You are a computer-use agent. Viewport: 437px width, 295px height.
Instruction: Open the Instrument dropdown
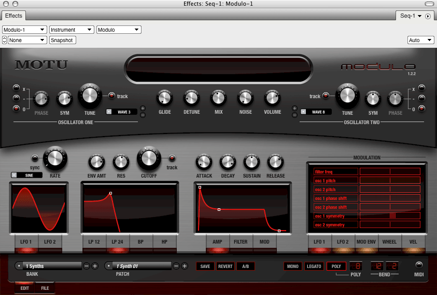tap(72, 30)
